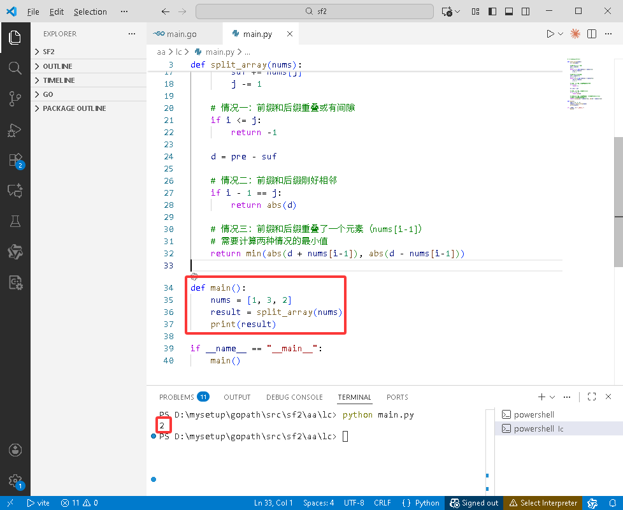Open the Testing flask view
The height and width of the screenshot is (510, 623).
(x=15, y=221)
